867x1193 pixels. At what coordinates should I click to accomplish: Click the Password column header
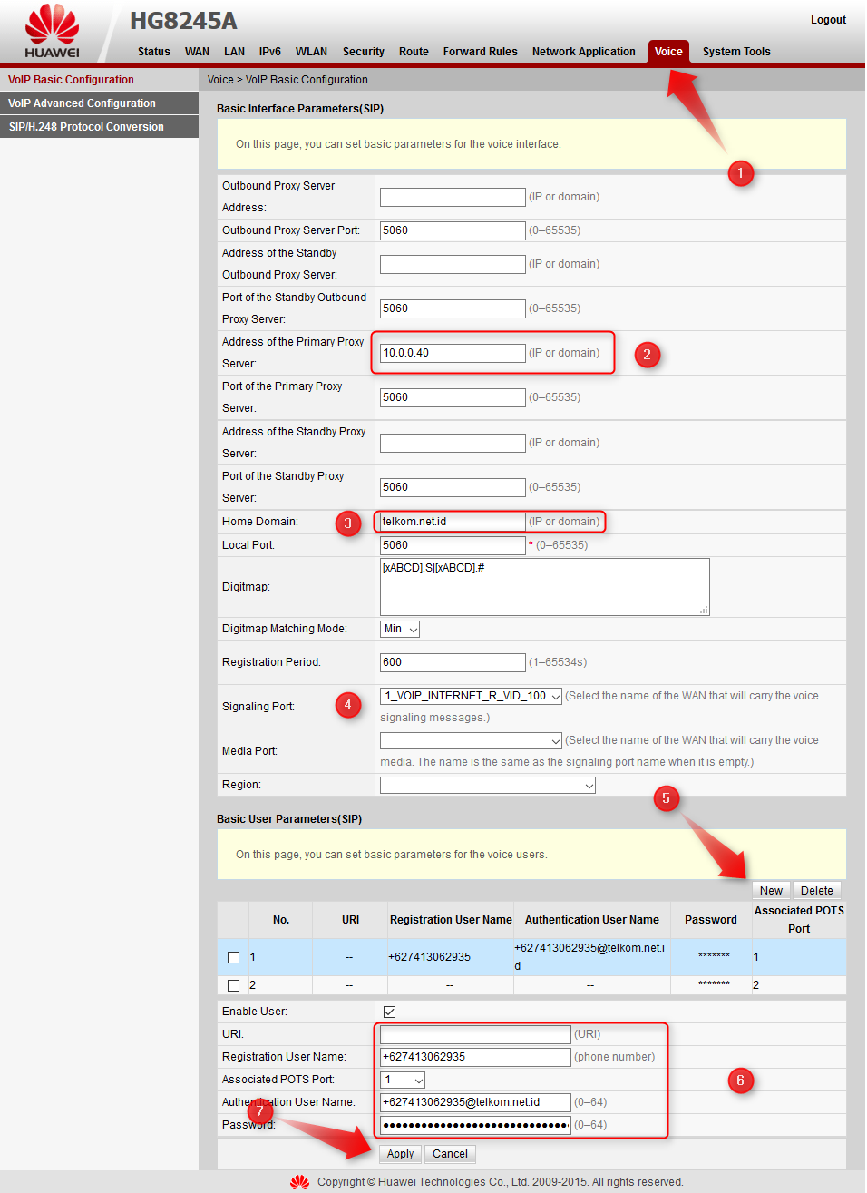[711, 920]
